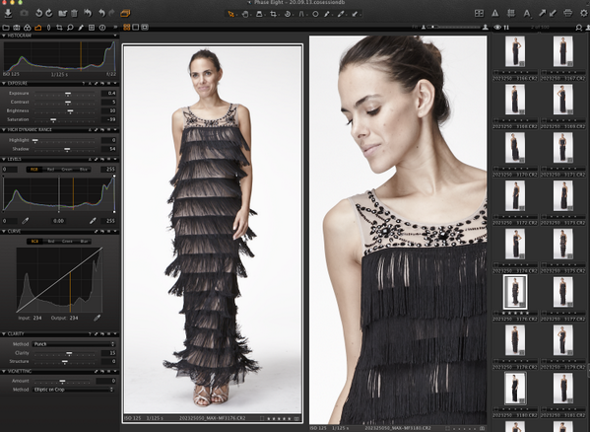
Task: Collapse the Exposure panel
Action: pyautogui.click(x=3, y=83)
